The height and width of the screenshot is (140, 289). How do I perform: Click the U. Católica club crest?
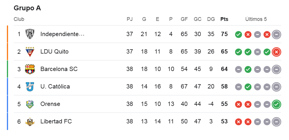pos(30,87)
